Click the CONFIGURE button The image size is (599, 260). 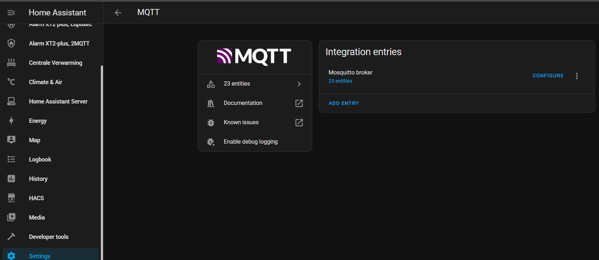pos(548,76)
